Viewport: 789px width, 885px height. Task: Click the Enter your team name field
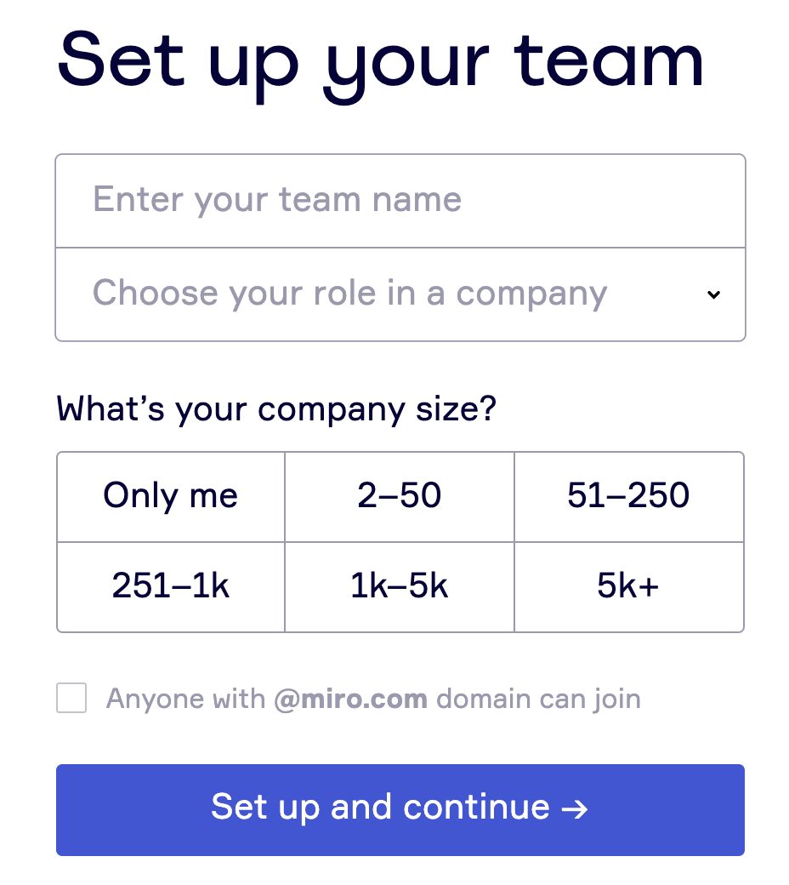(x=400, y=201)
